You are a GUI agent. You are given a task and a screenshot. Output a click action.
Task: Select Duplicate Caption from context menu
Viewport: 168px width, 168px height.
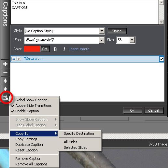click(29, 145)
